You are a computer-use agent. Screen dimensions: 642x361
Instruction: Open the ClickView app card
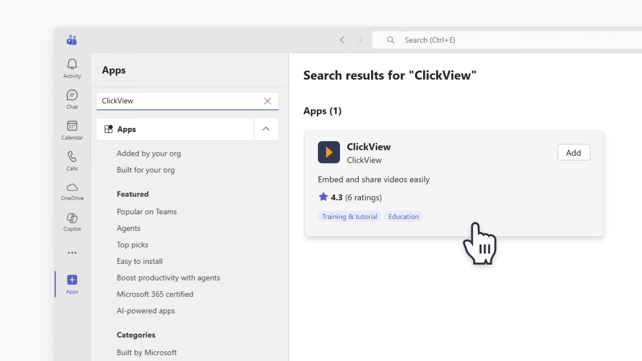pos(369,146)
